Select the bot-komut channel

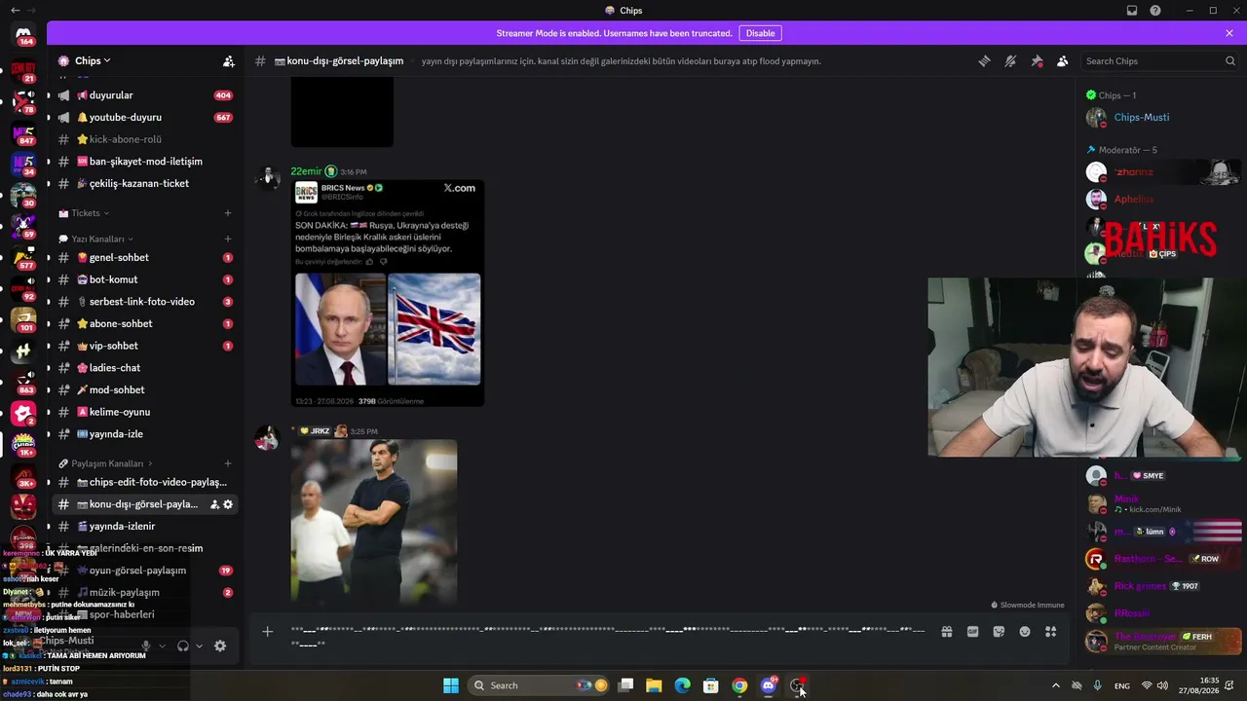tap(144, 280)
